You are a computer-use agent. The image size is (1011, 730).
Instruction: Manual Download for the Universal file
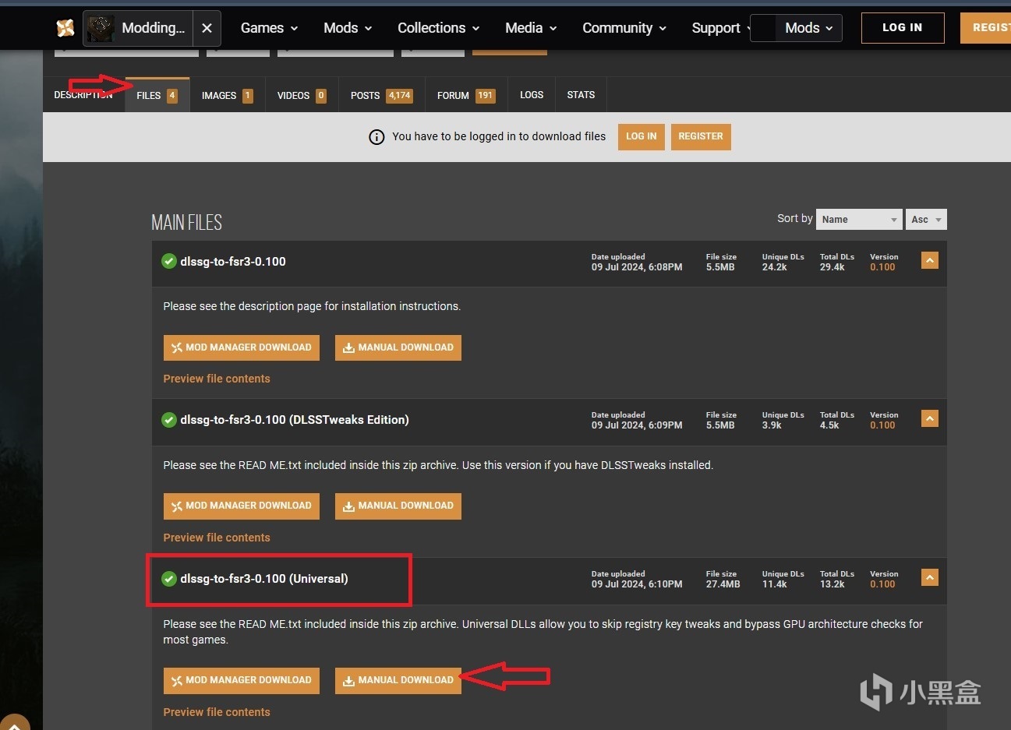coord(398,680)
